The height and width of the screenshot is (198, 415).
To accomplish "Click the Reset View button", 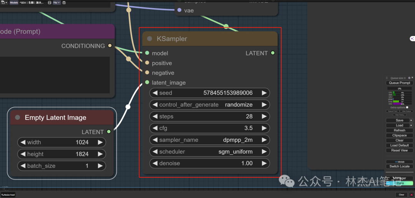I will 399,150.
